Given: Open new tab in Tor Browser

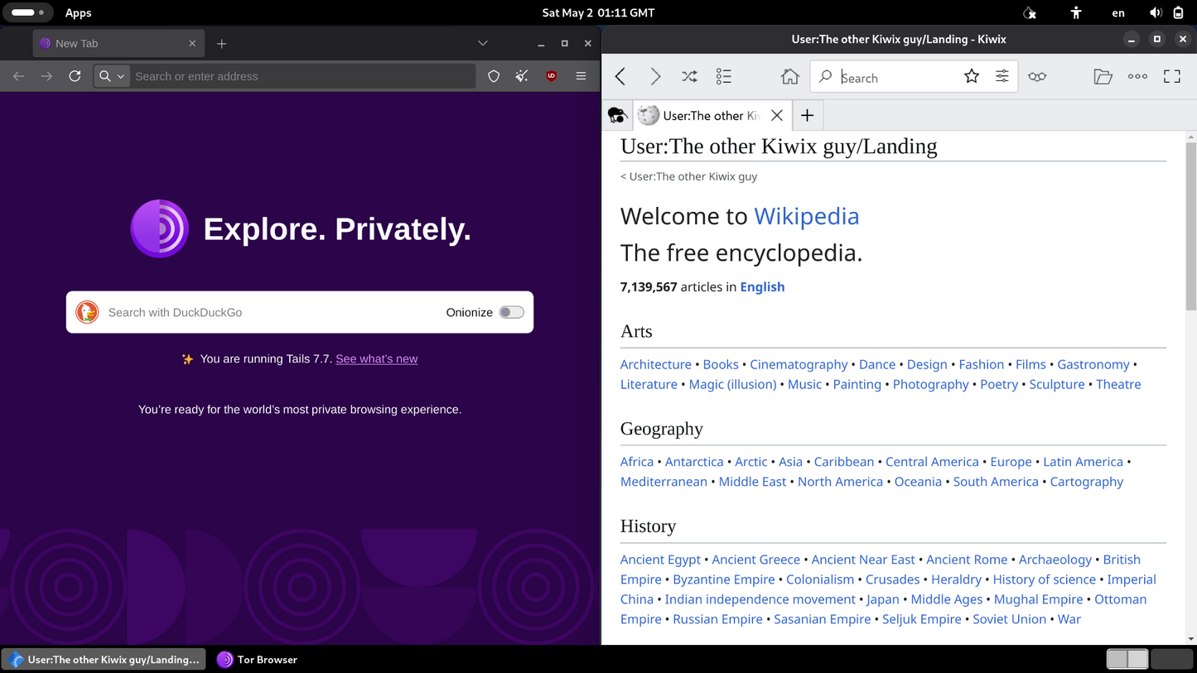Looking at the screenshot, I should 221,43.
